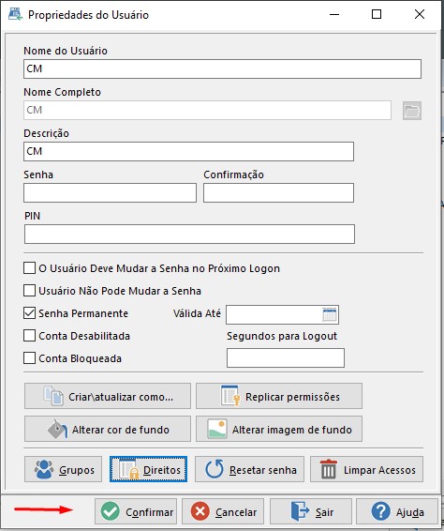Viewport: 444px width, 531px height.
Task: Enable 'O Usuário Deve Mudar a Senha' checkbox
Action: [29, 268]
